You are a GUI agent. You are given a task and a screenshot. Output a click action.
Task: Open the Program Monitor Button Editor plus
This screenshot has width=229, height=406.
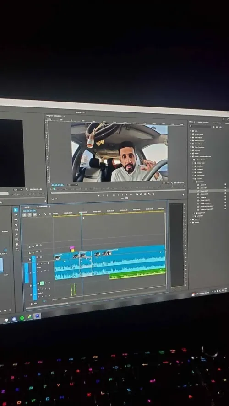(x=183, y=195)
